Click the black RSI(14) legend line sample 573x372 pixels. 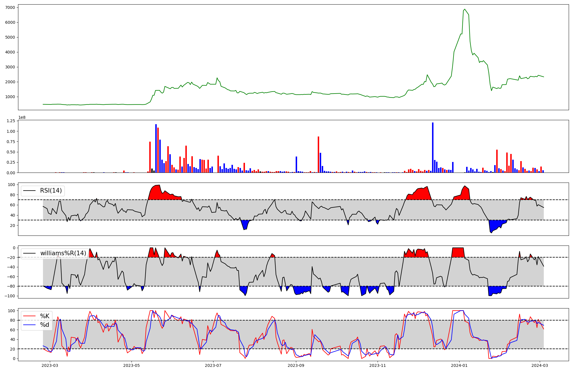pos(29,191)
